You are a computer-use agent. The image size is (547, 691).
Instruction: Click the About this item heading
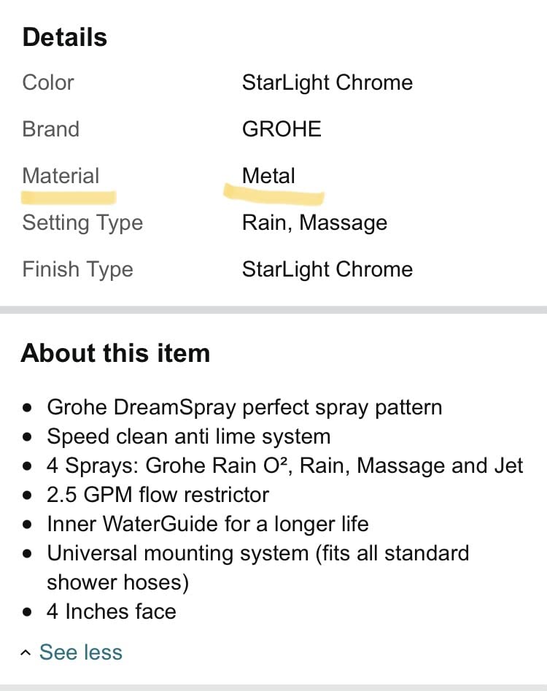pyautogui.click(x=115, y=353)
